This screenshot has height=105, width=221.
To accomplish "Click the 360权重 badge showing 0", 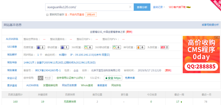I will 88,47.
